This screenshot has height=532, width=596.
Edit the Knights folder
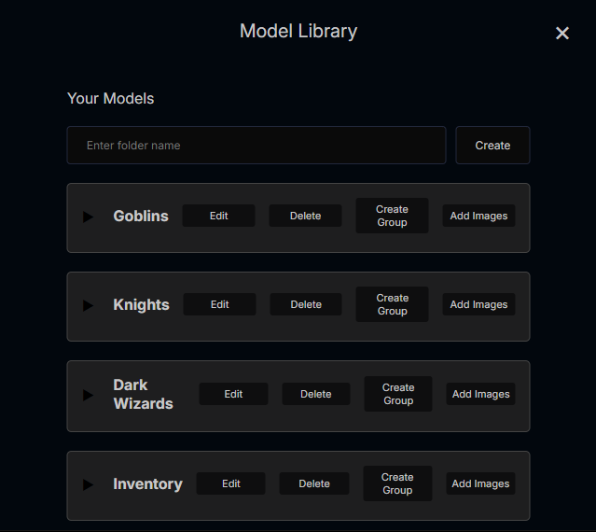point(219,304)
